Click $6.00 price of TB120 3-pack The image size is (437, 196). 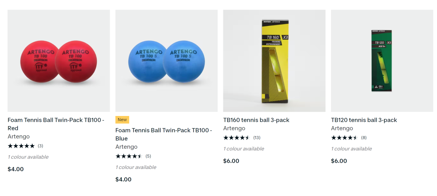339,161
